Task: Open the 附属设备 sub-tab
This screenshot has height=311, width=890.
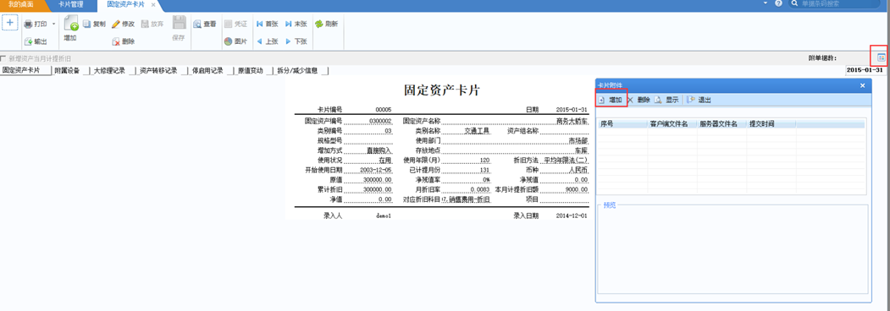Action: [x=67, y=71]
